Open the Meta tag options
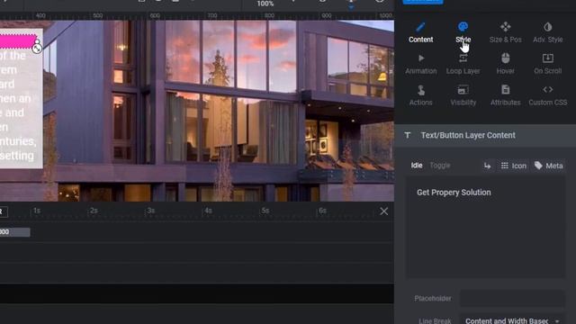 (548, 166)
